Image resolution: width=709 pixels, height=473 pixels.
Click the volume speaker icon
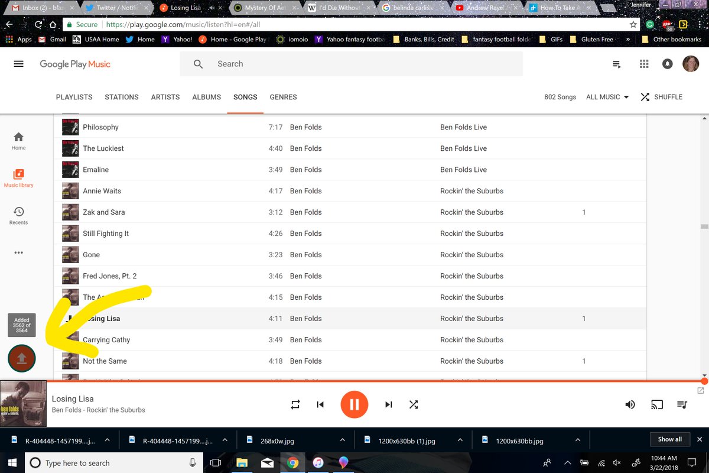point(630,404)
